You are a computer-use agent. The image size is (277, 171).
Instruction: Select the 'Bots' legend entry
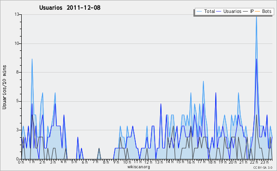tap(266, 11)
